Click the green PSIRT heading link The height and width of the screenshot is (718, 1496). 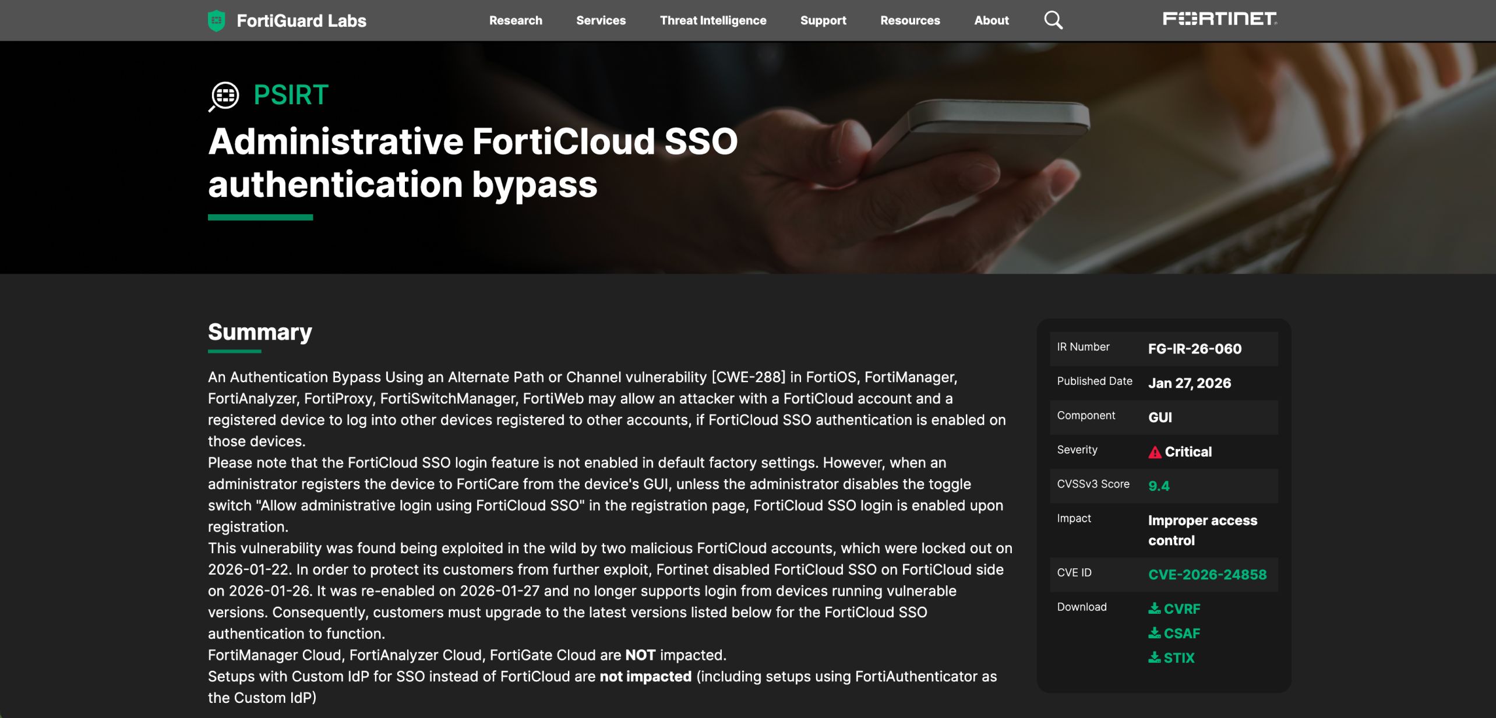click(x=291, y=95)
